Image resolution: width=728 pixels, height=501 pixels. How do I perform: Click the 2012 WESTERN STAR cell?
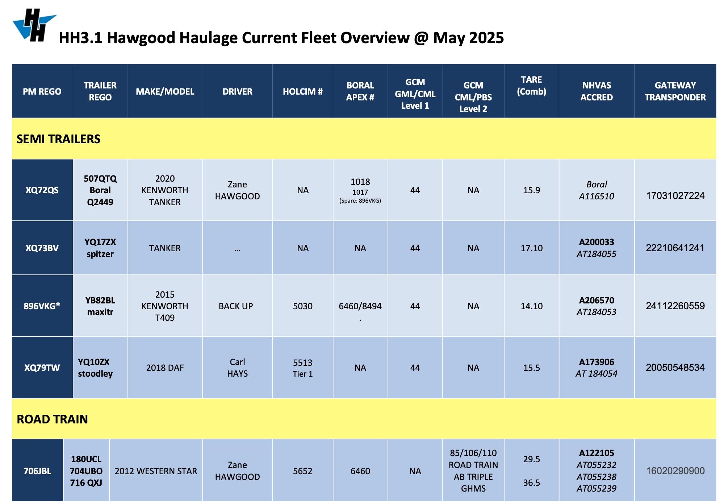(x=156, y=471)
